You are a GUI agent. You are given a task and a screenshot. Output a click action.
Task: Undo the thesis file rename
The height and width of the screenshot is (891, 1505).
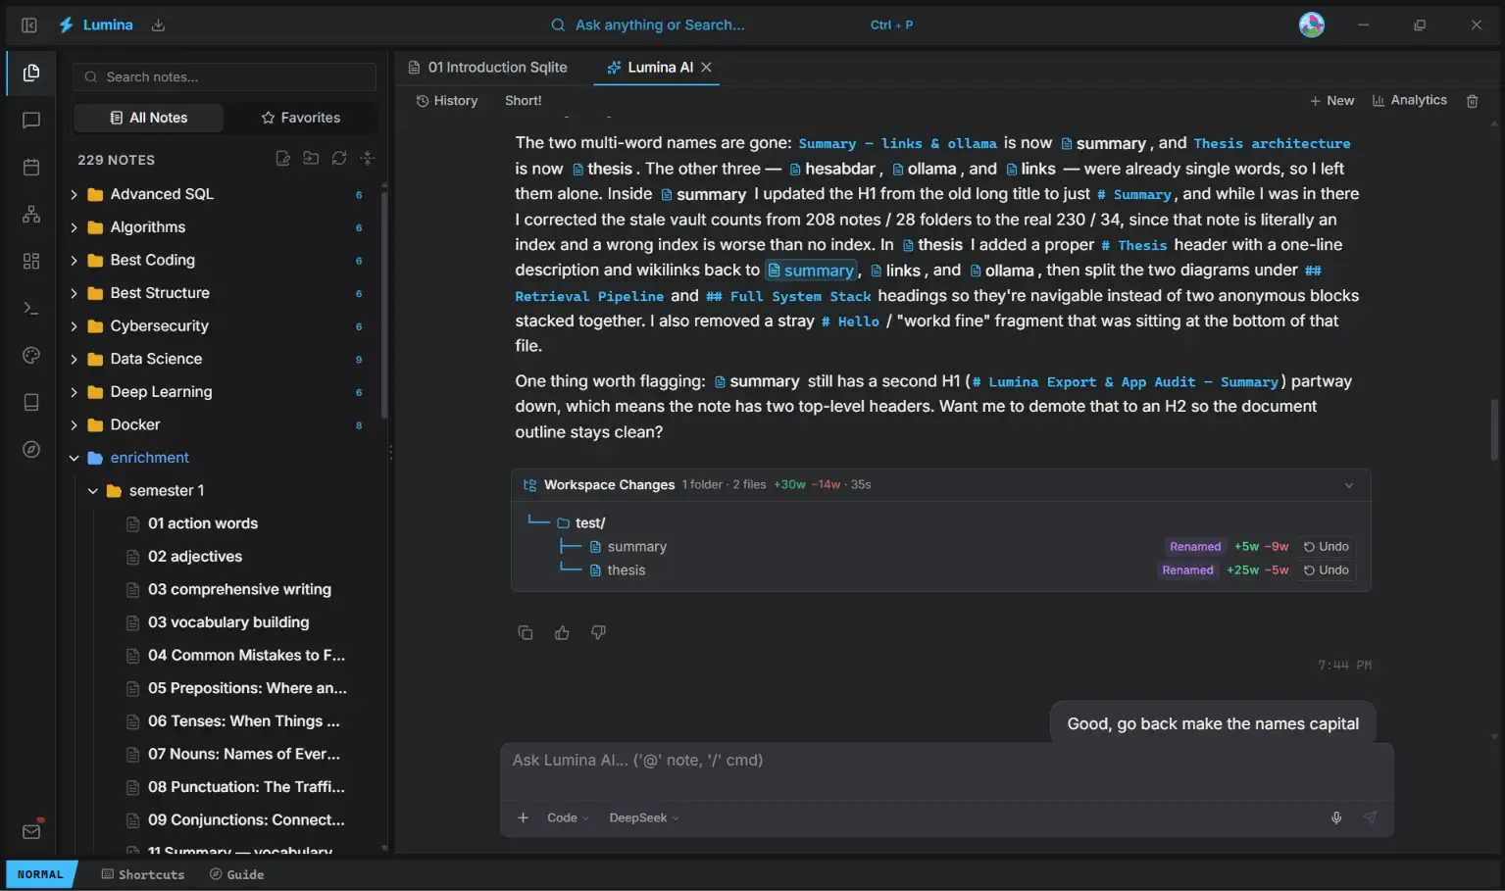(1327, 570)
